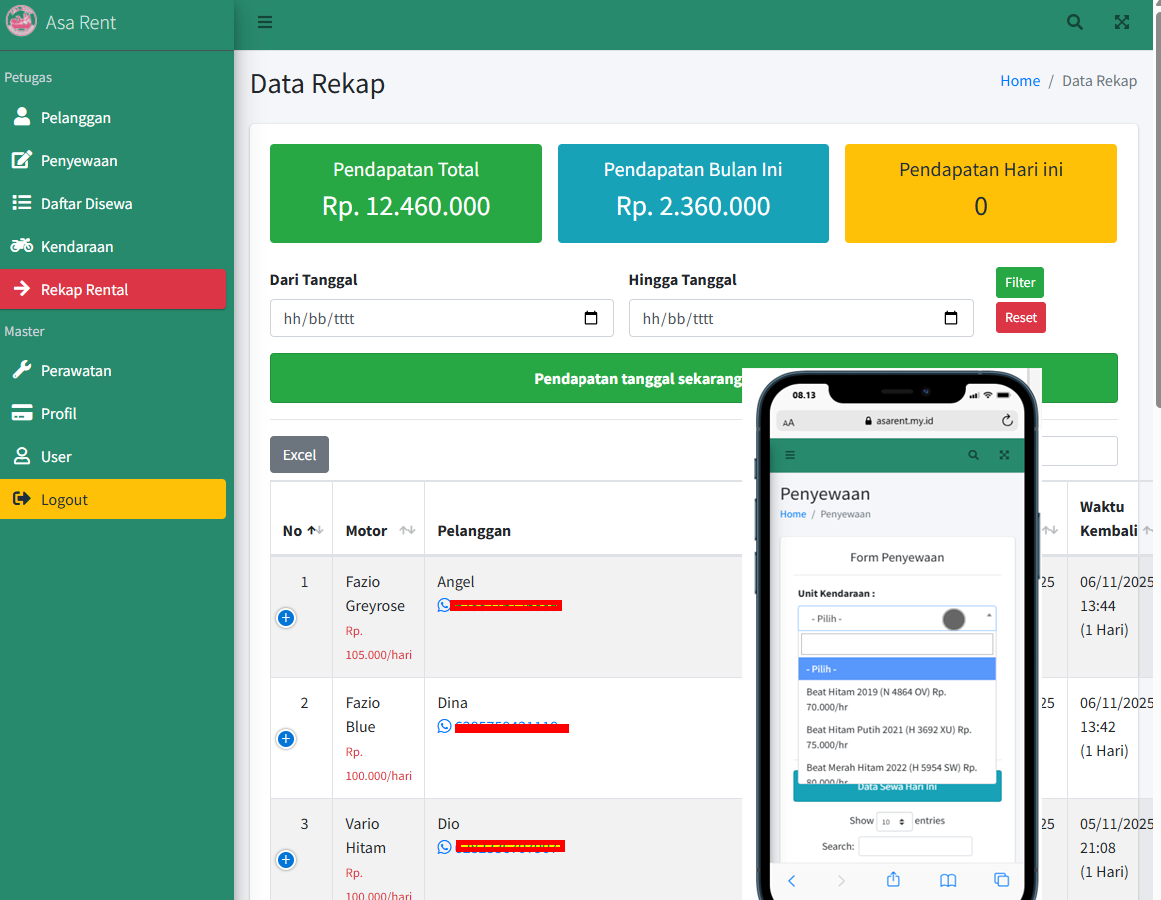The width and height of the screenshot is (1161, 900).
Task: Select Kendaraan via the motorcycle icon
Action: pos(21,246)
